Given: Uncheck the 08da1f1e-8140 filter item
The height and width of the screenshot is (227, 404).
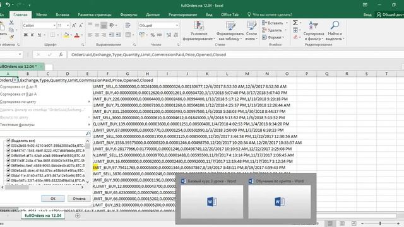Looking at the screenshot, I should 8,175.
